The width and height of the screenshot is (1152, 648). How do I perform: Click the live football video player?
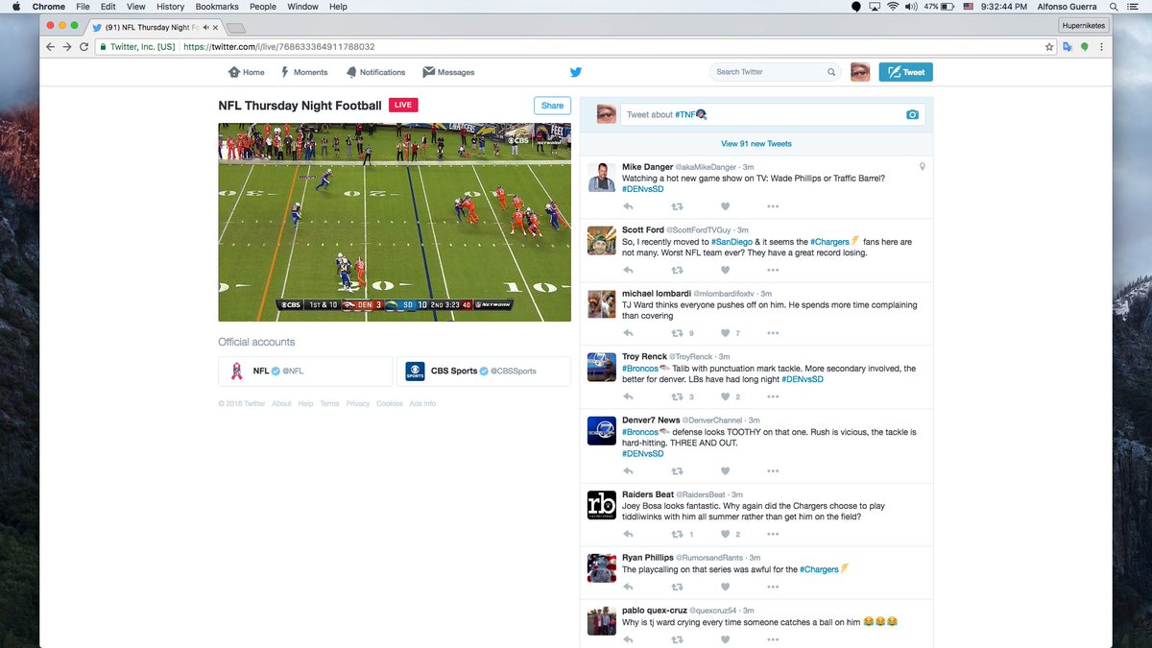395,222
